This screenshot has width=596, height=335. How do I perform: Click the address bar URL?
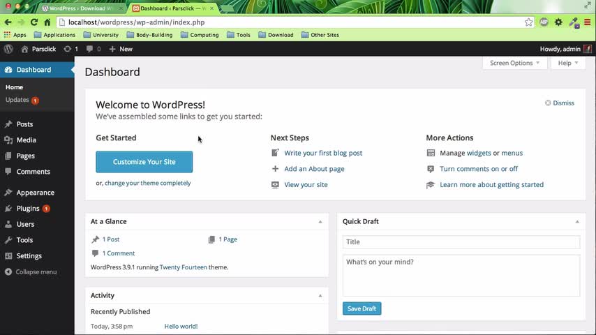(137, 22)
